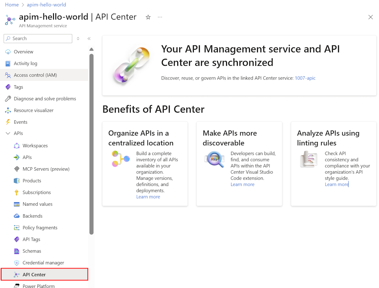Close the API Center blade
The width and height of the screenshot is (379, 288).
(371, 17)
